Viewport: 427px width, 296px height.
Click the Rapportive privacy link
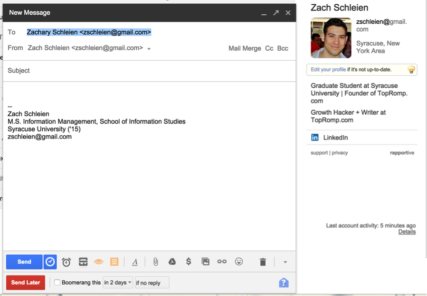pos(340,153)
